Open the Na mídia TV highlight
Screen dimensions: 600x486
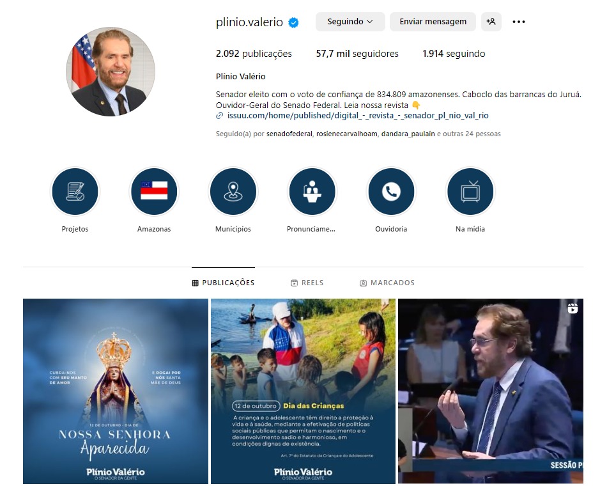(470, 191)
